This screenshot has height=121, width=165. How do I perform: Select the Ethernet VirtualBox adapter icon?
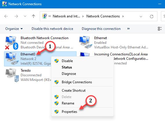[x=86, y=42]
